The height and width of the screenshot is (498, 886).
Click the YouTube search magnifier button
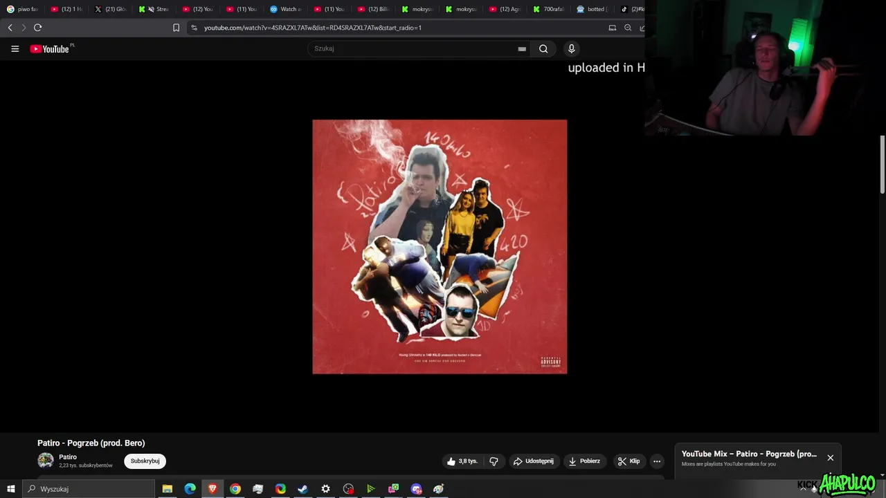pyautogui.click(x=543, y=48)
